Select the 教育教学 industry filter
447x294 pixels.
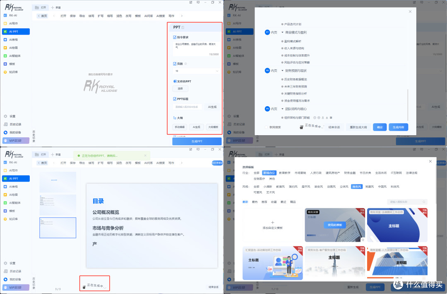(284, 173)
